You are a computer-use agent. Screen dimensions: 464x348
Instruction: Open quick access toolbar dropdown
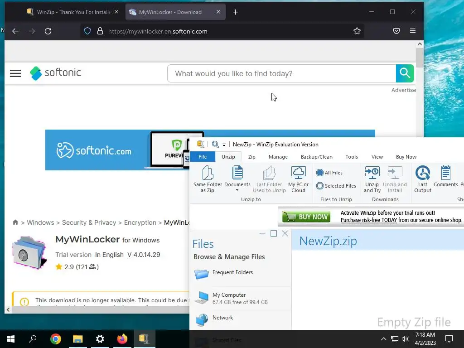point(224,145)
